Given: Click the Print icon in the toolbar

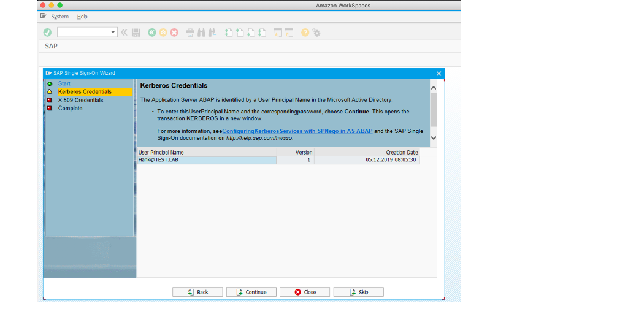Looking at the screenshot, I should (x=190, y=33).
